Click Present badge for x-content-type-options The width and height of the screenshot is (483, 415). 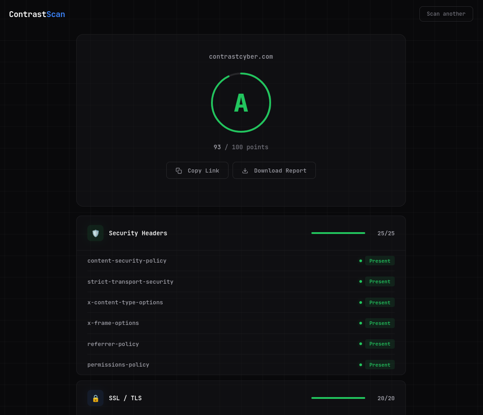pos(380,303)
